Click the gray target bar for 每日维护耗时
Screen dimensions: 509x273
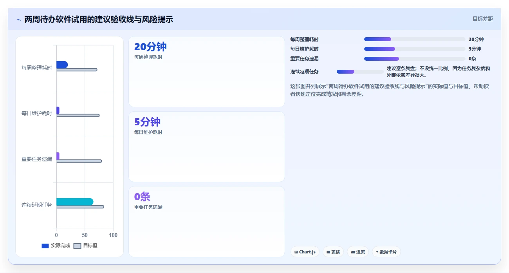(78, 116)
